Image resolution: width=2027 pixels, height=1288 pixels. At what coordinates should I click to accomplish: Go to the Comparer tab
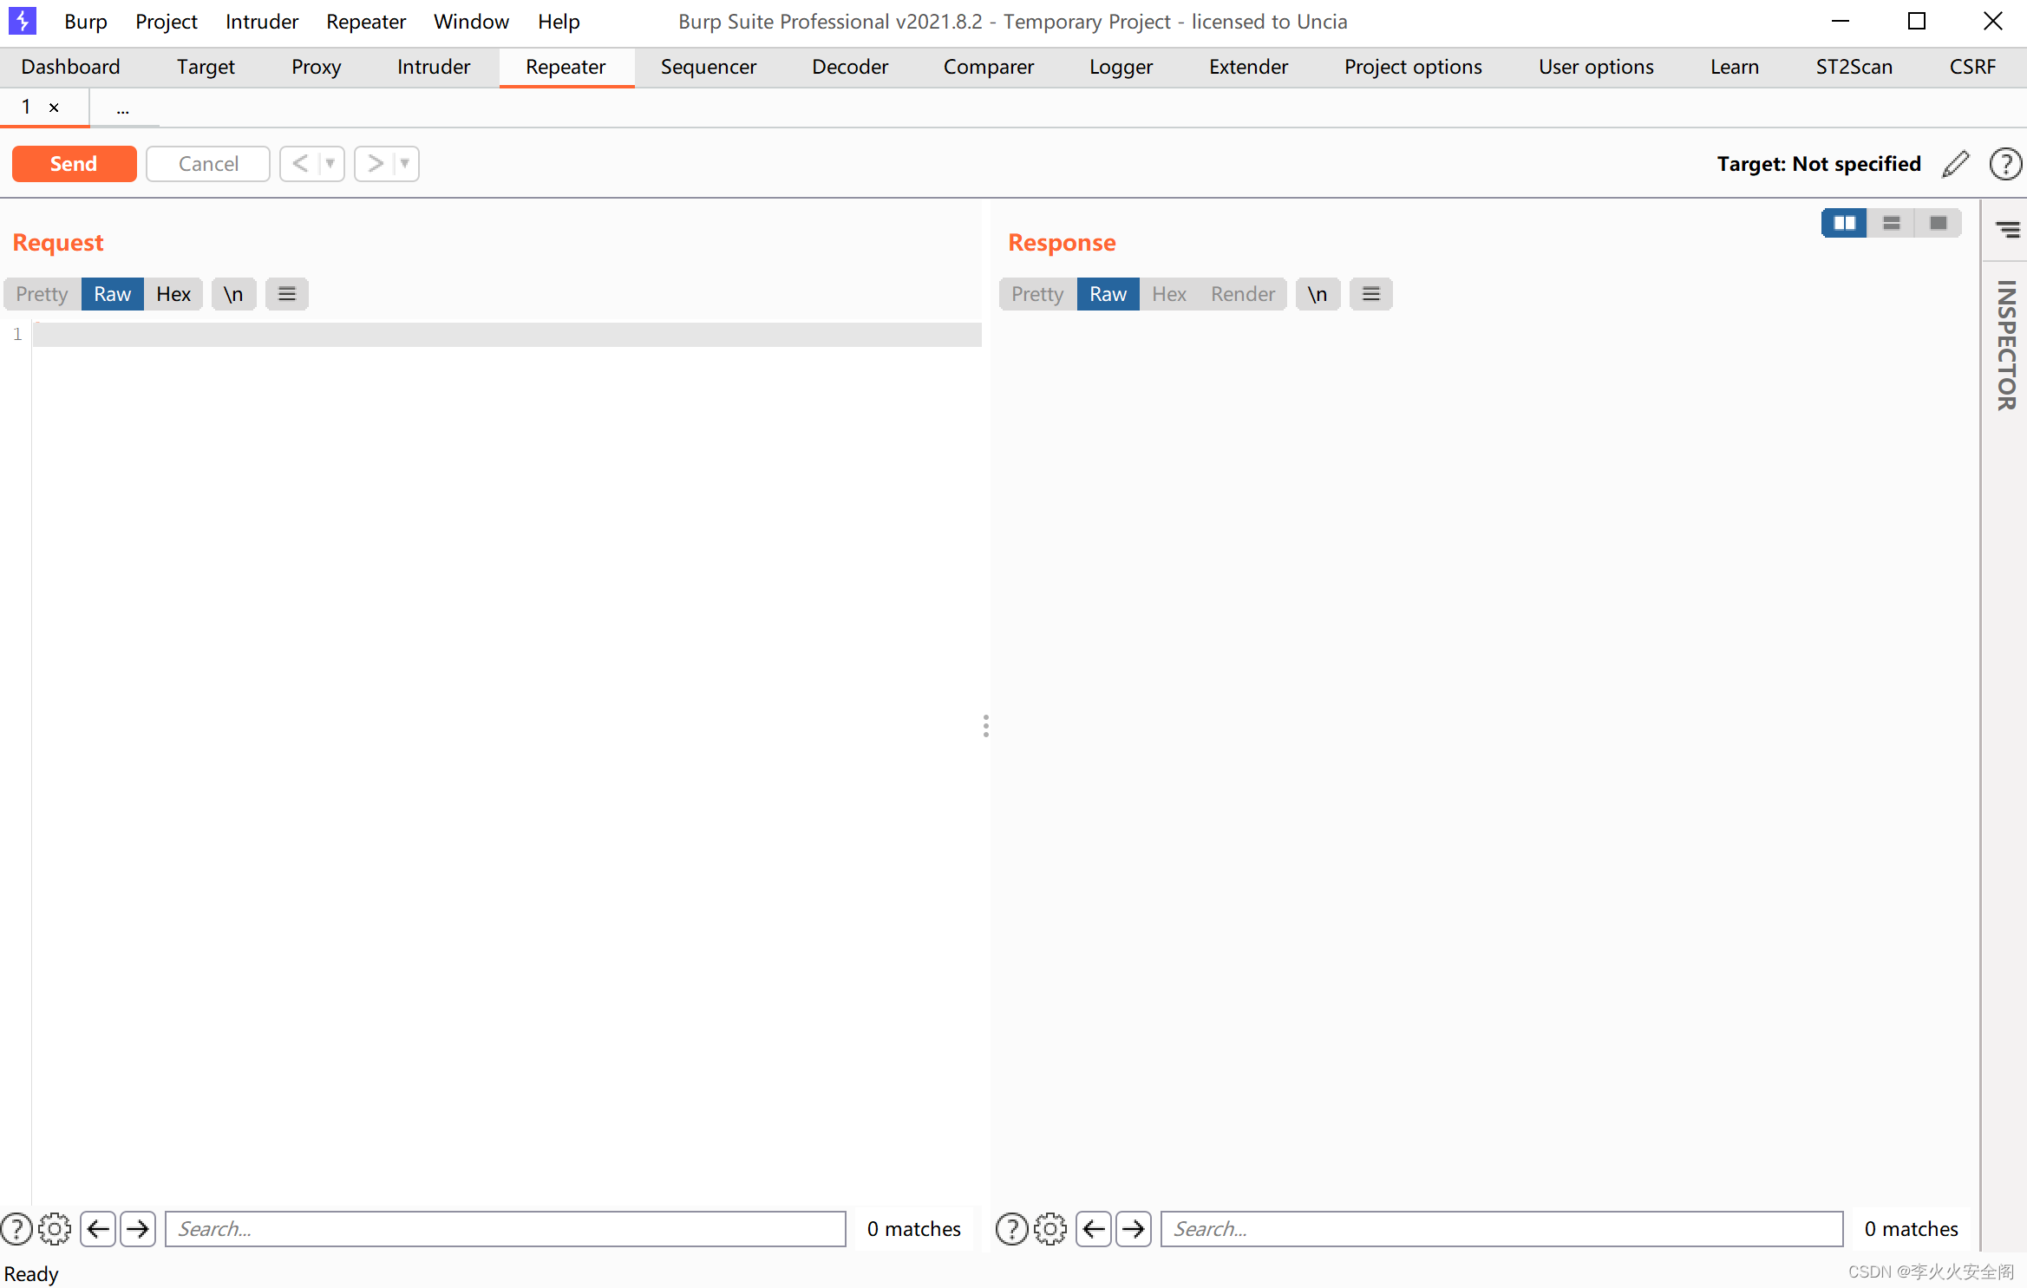[x=988, y=67]
